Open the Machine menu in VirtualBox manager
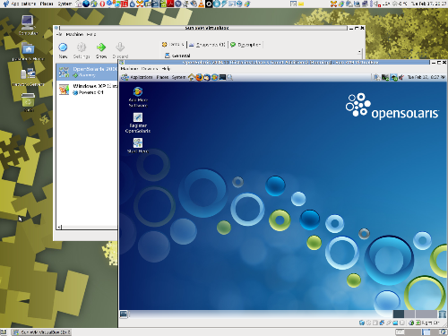 (x=74, y=34)
